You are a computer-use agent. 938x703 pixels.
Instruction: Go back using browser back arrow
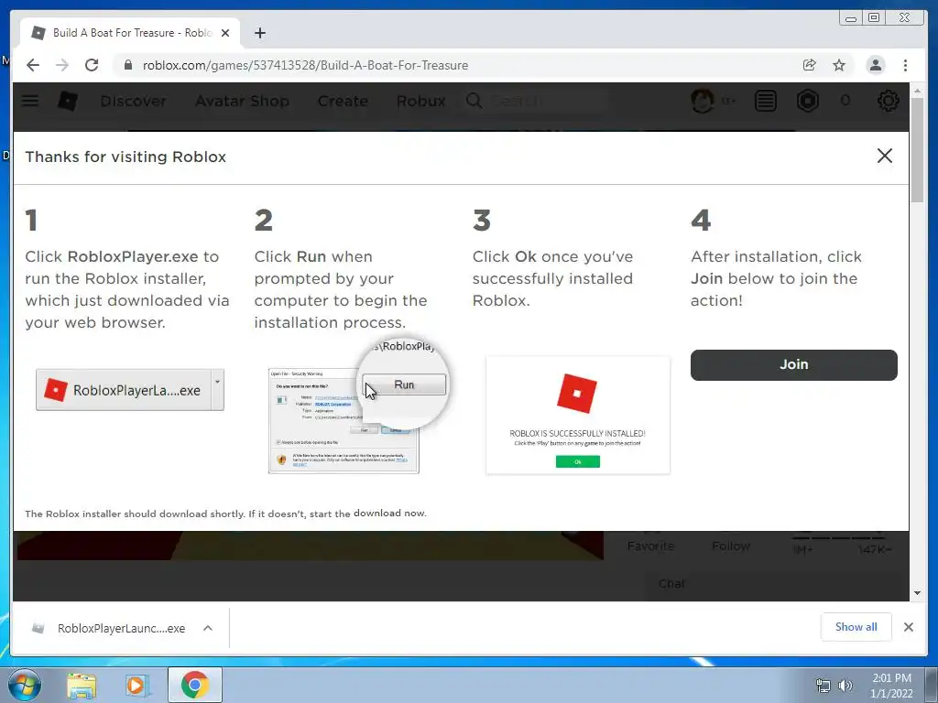[x=33, y=65]
